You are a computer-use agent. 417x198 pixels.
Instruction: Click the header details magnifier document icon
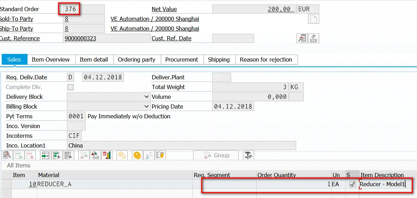click(302, 38)
